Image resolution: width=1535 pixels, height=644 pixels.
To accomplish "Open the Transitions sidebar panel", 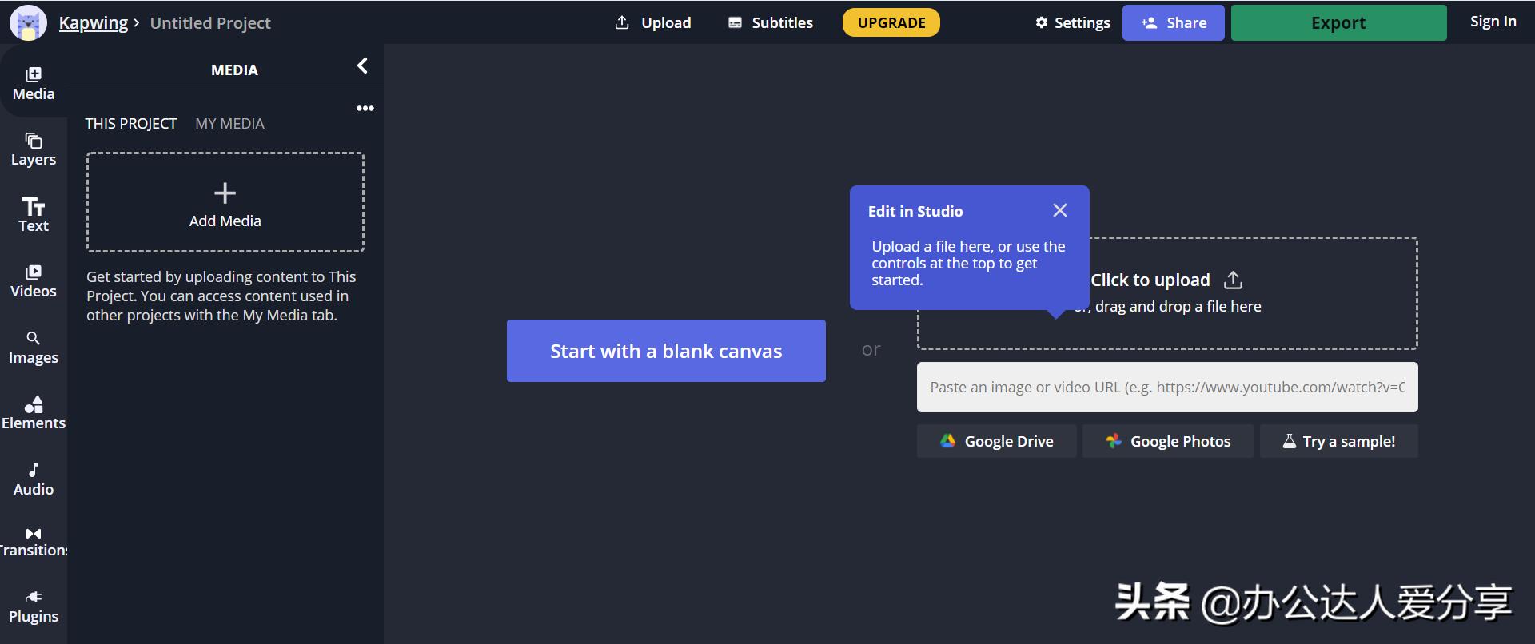I will [33, 542].
